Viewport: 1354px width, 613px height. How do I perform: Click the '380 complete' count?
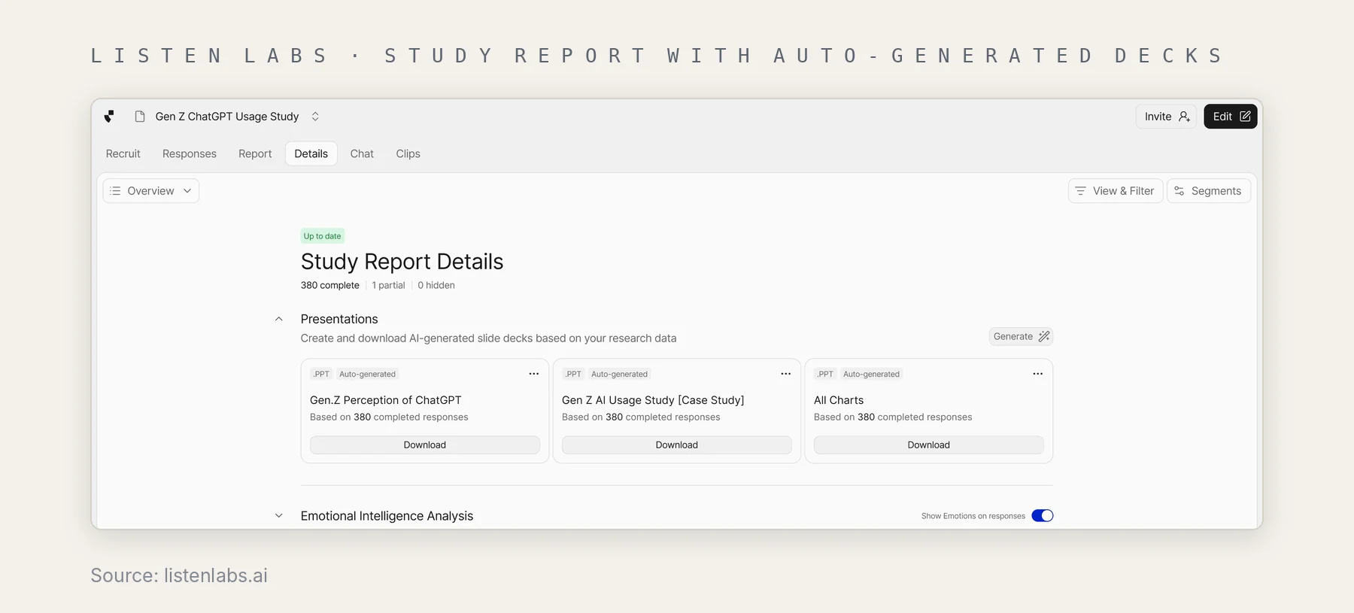click(x=330, y=285)
